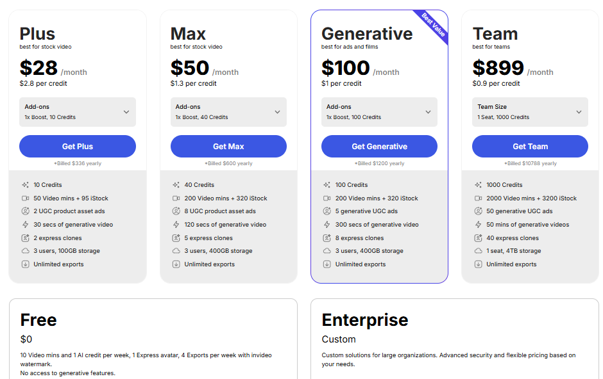Click the download icon beside Max Unlimited exports
Image resolution: width=603 pixels, height=379 pixels.
pyautogui.click(x=176, y=264)
